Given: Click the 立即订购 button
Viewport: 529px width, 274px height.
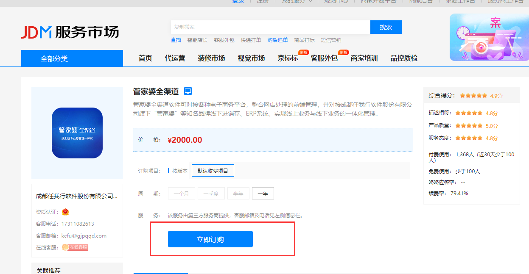Looking at the screenshot, I should [210, 239].
